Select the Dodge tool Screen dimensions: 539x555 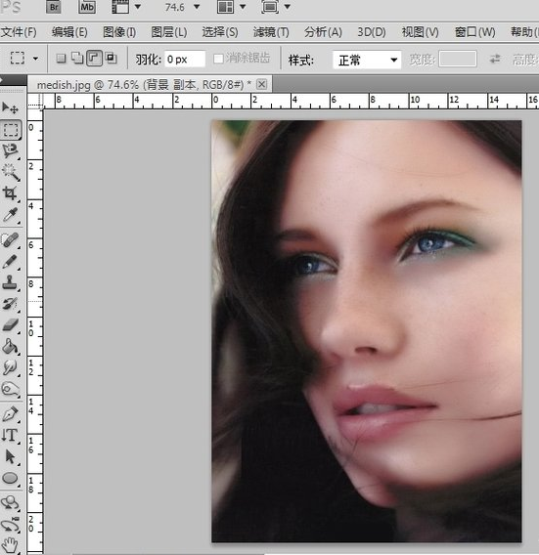[11, 389]
